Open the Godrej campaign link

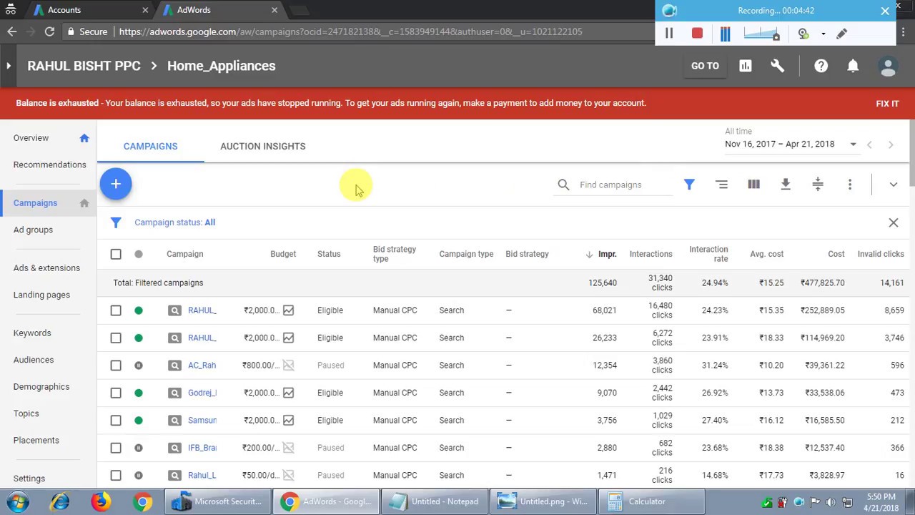[202, 393]
